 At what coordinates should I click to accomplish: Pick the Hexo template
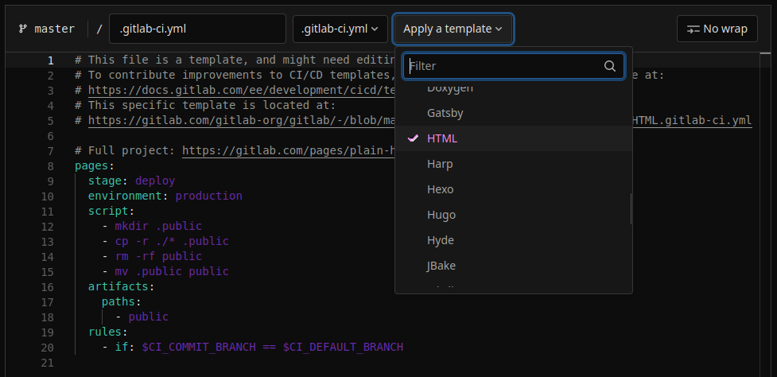(441, 189)
